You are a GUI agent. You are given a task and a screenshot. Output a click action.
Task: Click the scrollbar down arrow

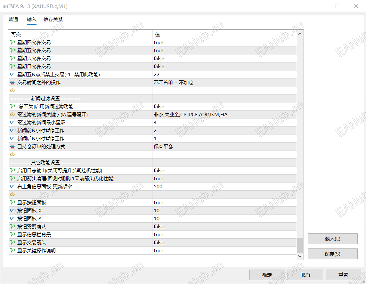click(x=300, y=256)
